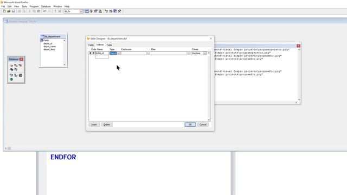Switch to the Fields tab in Table Designer
Screen dimensions: 347x195
point(91,45)
